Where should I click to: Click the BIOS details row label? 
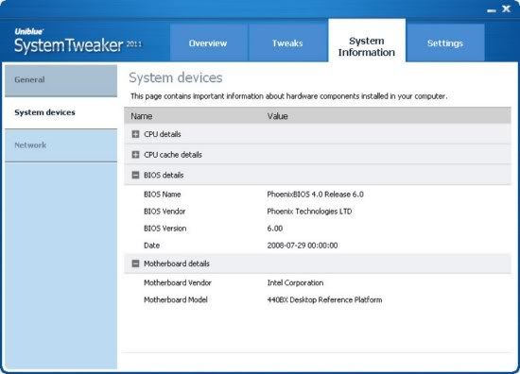(164, 176)
